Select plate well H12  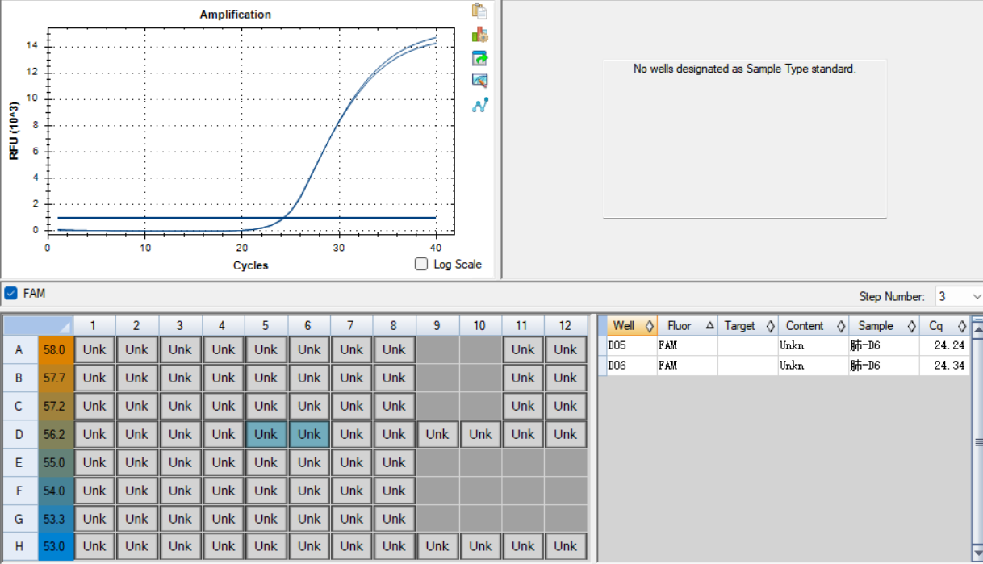tap(566, 546)
